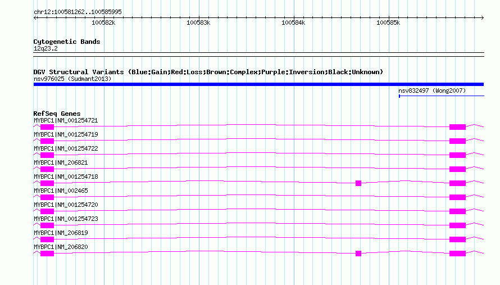Click the right exon block of NM_206821
Screen dimensions: 500x285
pyautogui.click(x=458, y=169)
